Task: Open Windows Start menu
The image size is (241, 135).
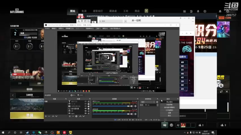Action: tap(3, 133)
